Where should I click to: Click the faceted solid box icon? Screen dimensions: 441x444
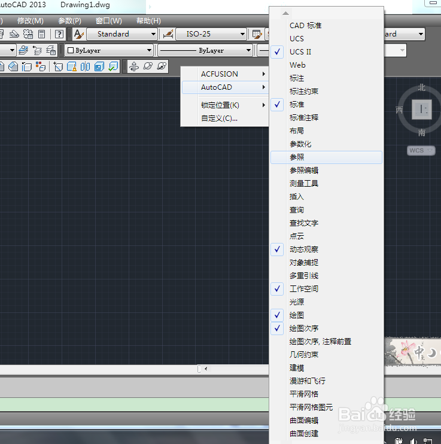13,66
